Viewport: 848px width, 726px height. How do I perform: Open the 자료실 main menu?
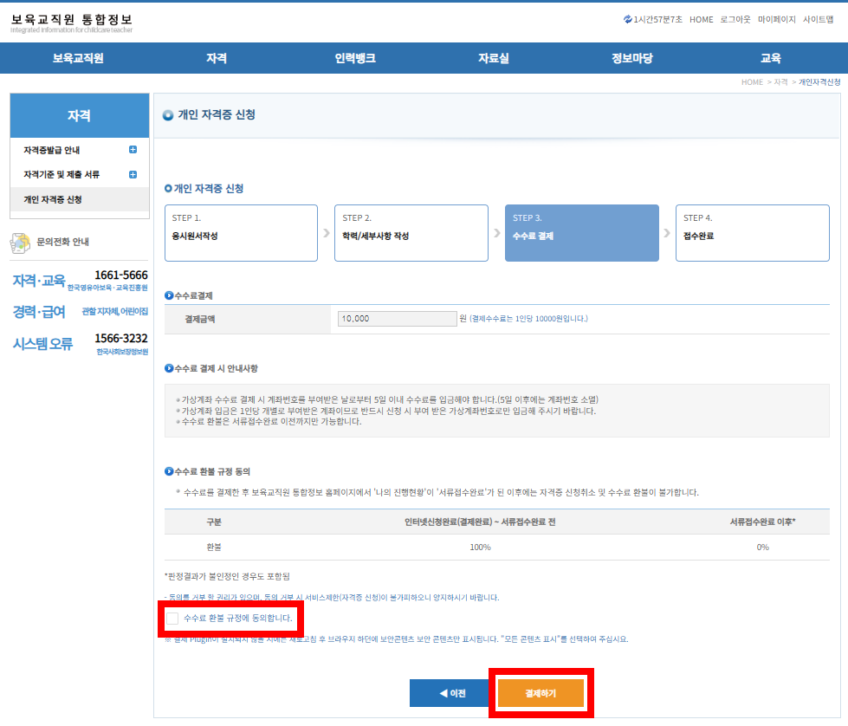pos(493,58)
